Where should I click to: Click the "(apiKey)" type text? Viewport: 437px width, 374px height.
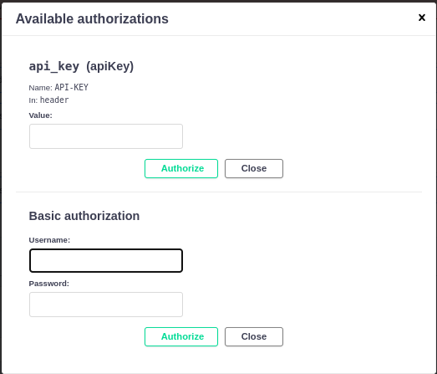[x=109, y=66]
